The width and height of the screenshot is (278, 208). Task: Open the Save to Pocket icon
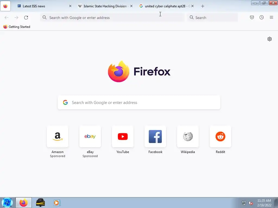(252, 17)
